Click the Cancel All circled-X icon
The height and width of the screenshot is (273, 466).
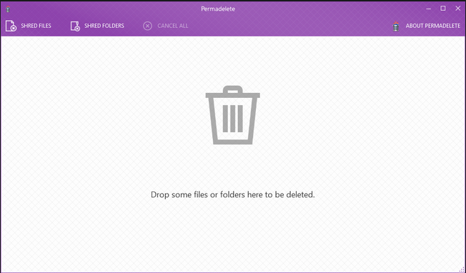pyautogui.click(x=147, y=26)
